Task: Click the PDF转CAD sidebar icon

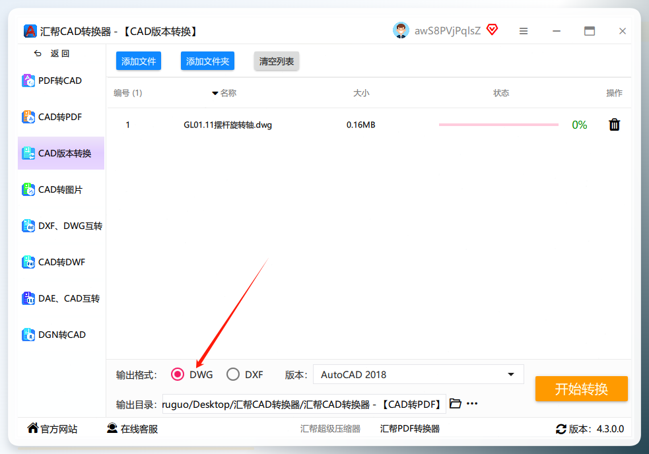Action: 28,81
